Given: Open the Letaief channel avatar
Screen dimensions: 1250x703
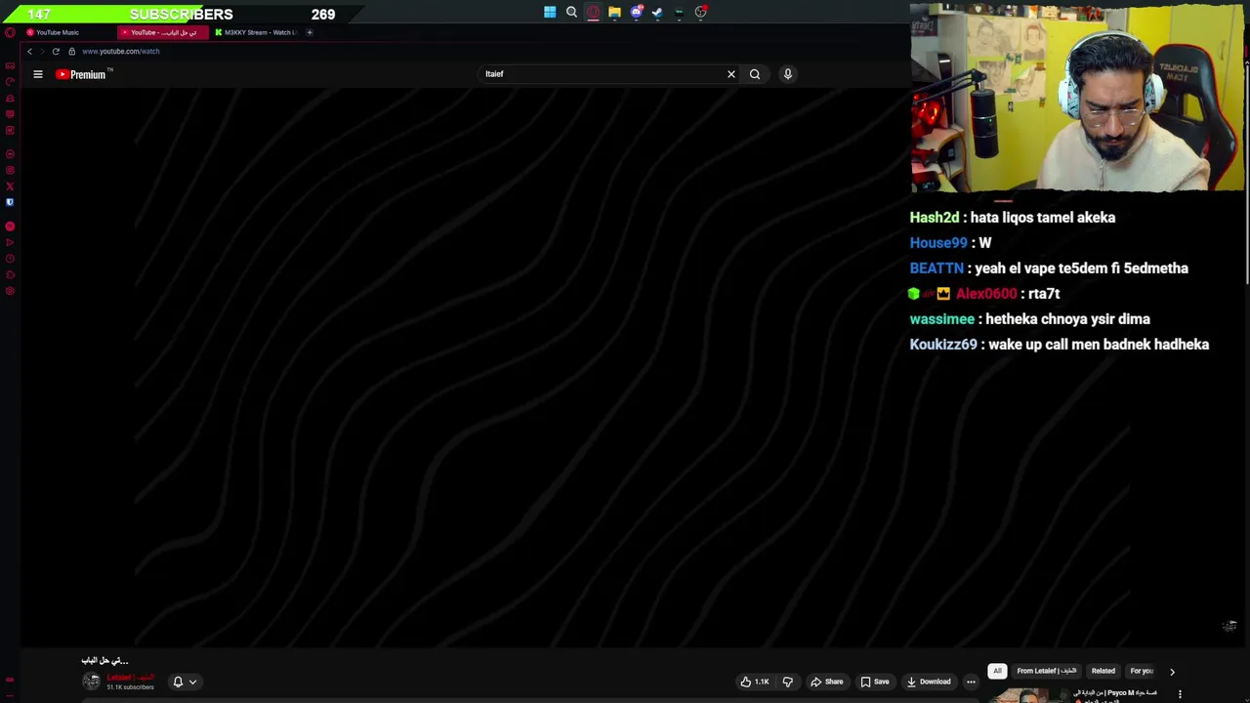Looking at the screenshot, I should point(91,682).
